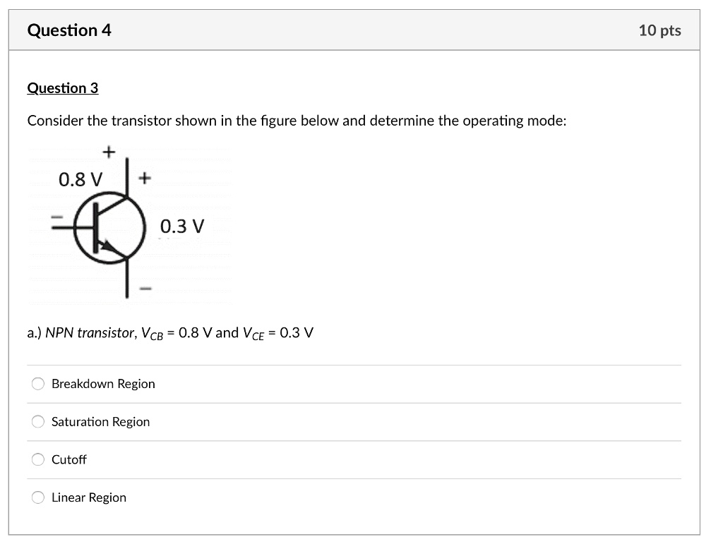The width and height of the screenshot is (723, 556).
Task: Select the Breakdown Region radio button
Action: click(37, 383)
